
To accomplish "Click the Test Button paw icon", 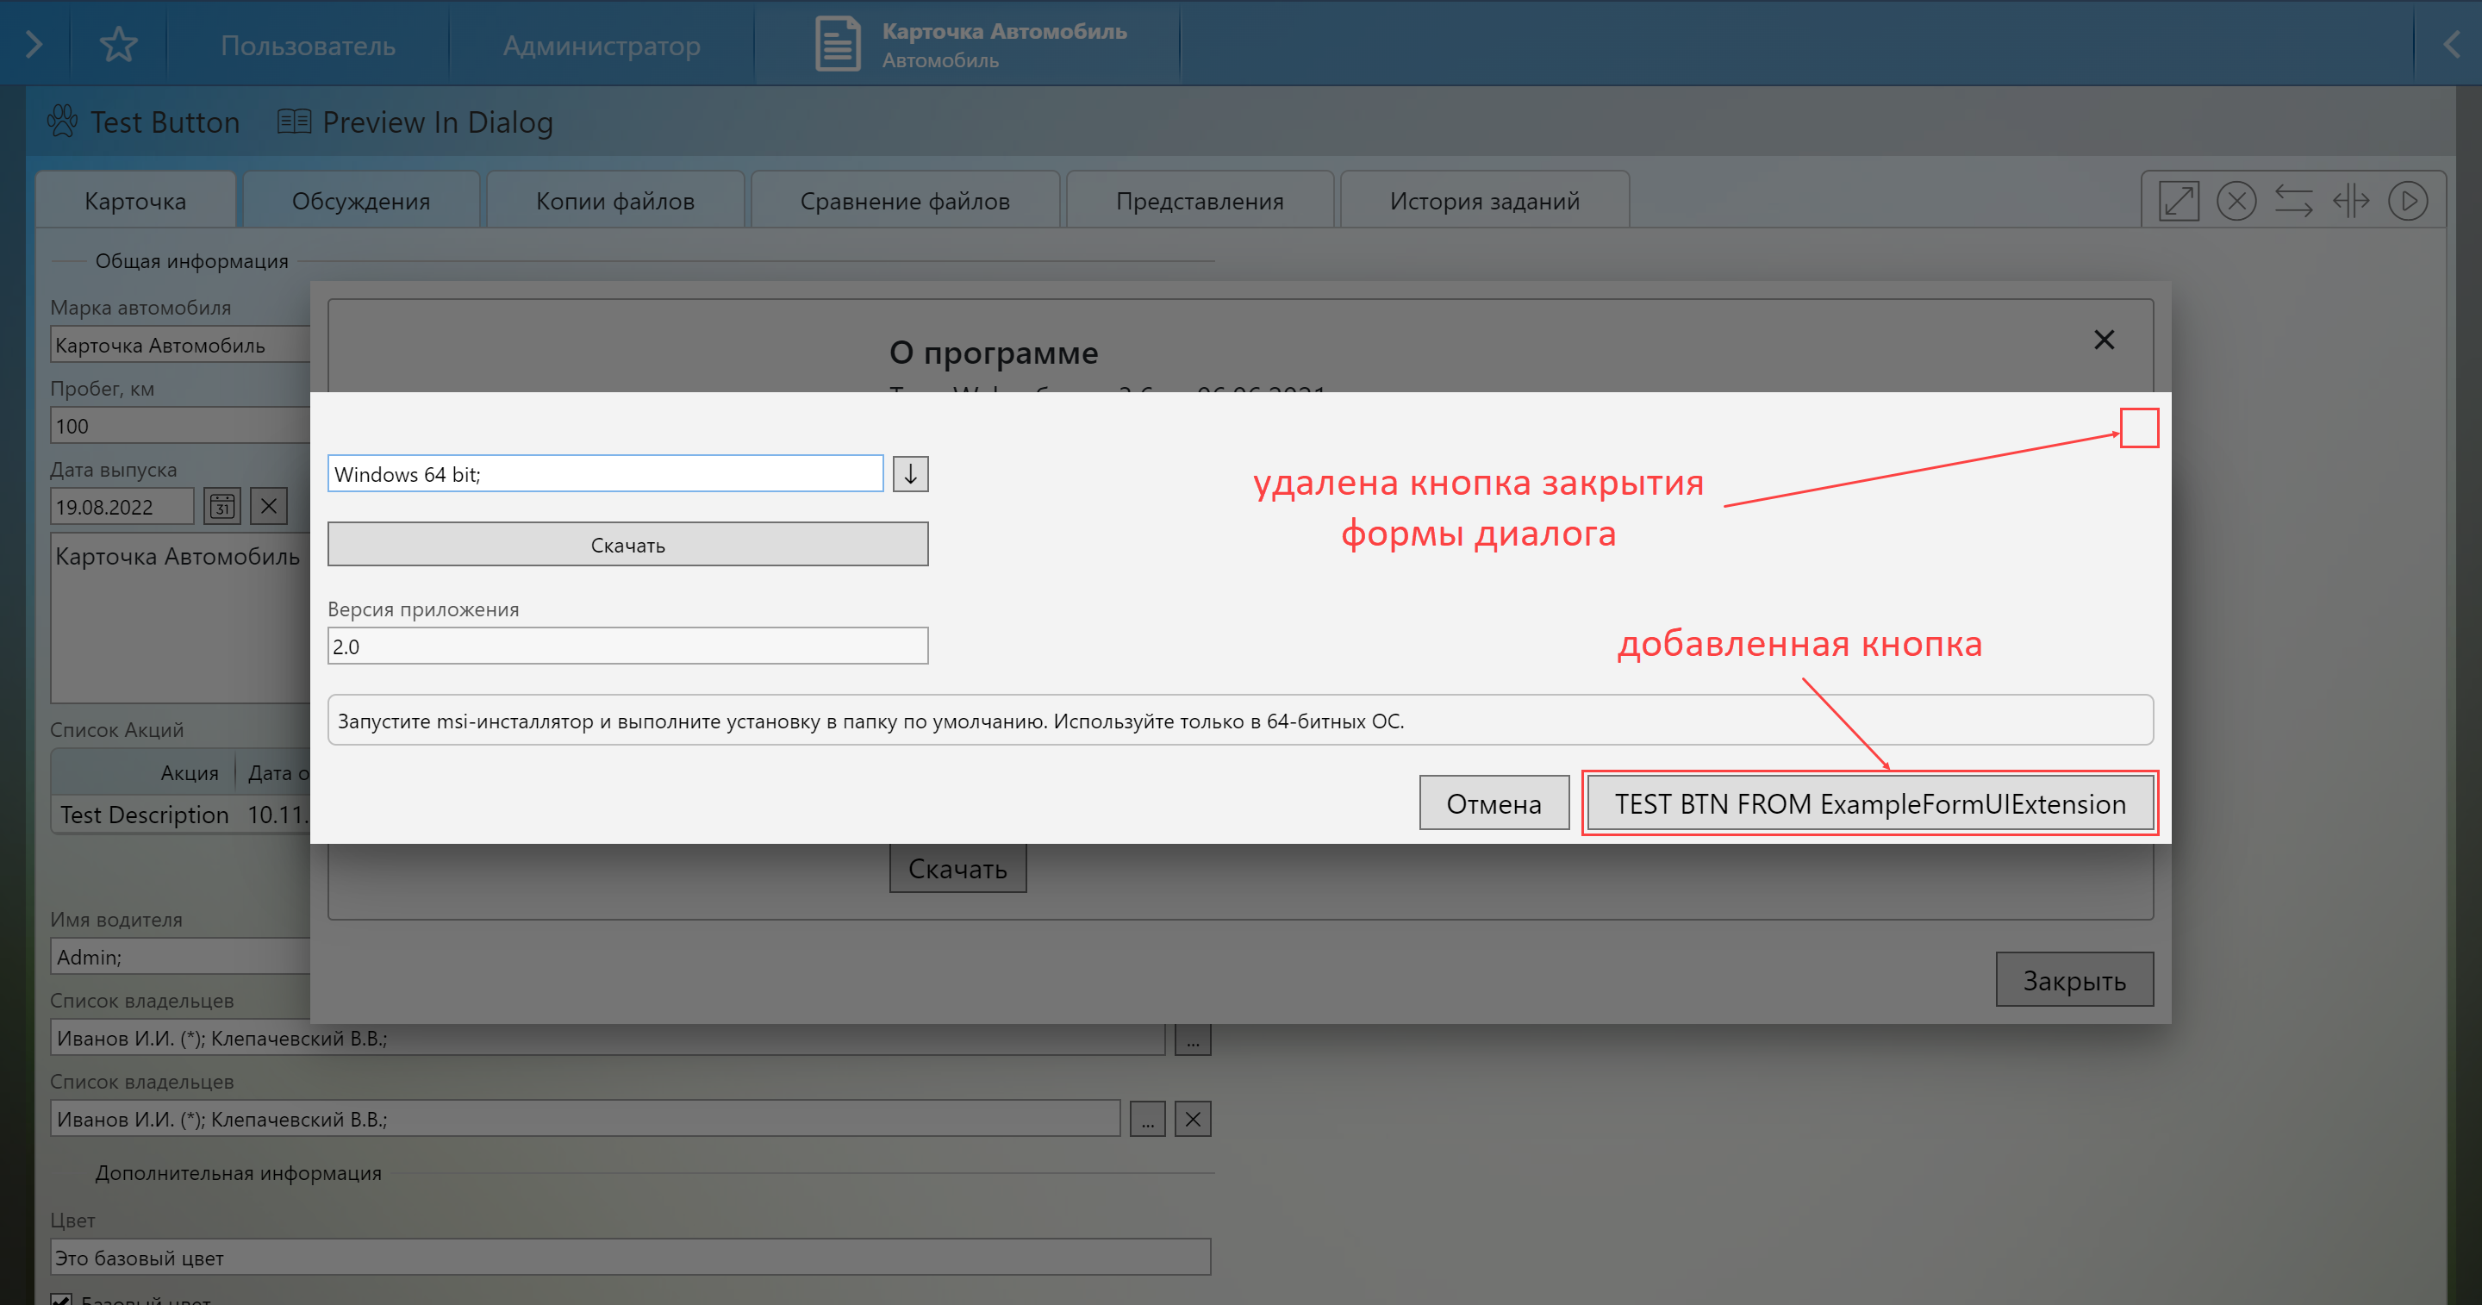I will pos(63,122).
